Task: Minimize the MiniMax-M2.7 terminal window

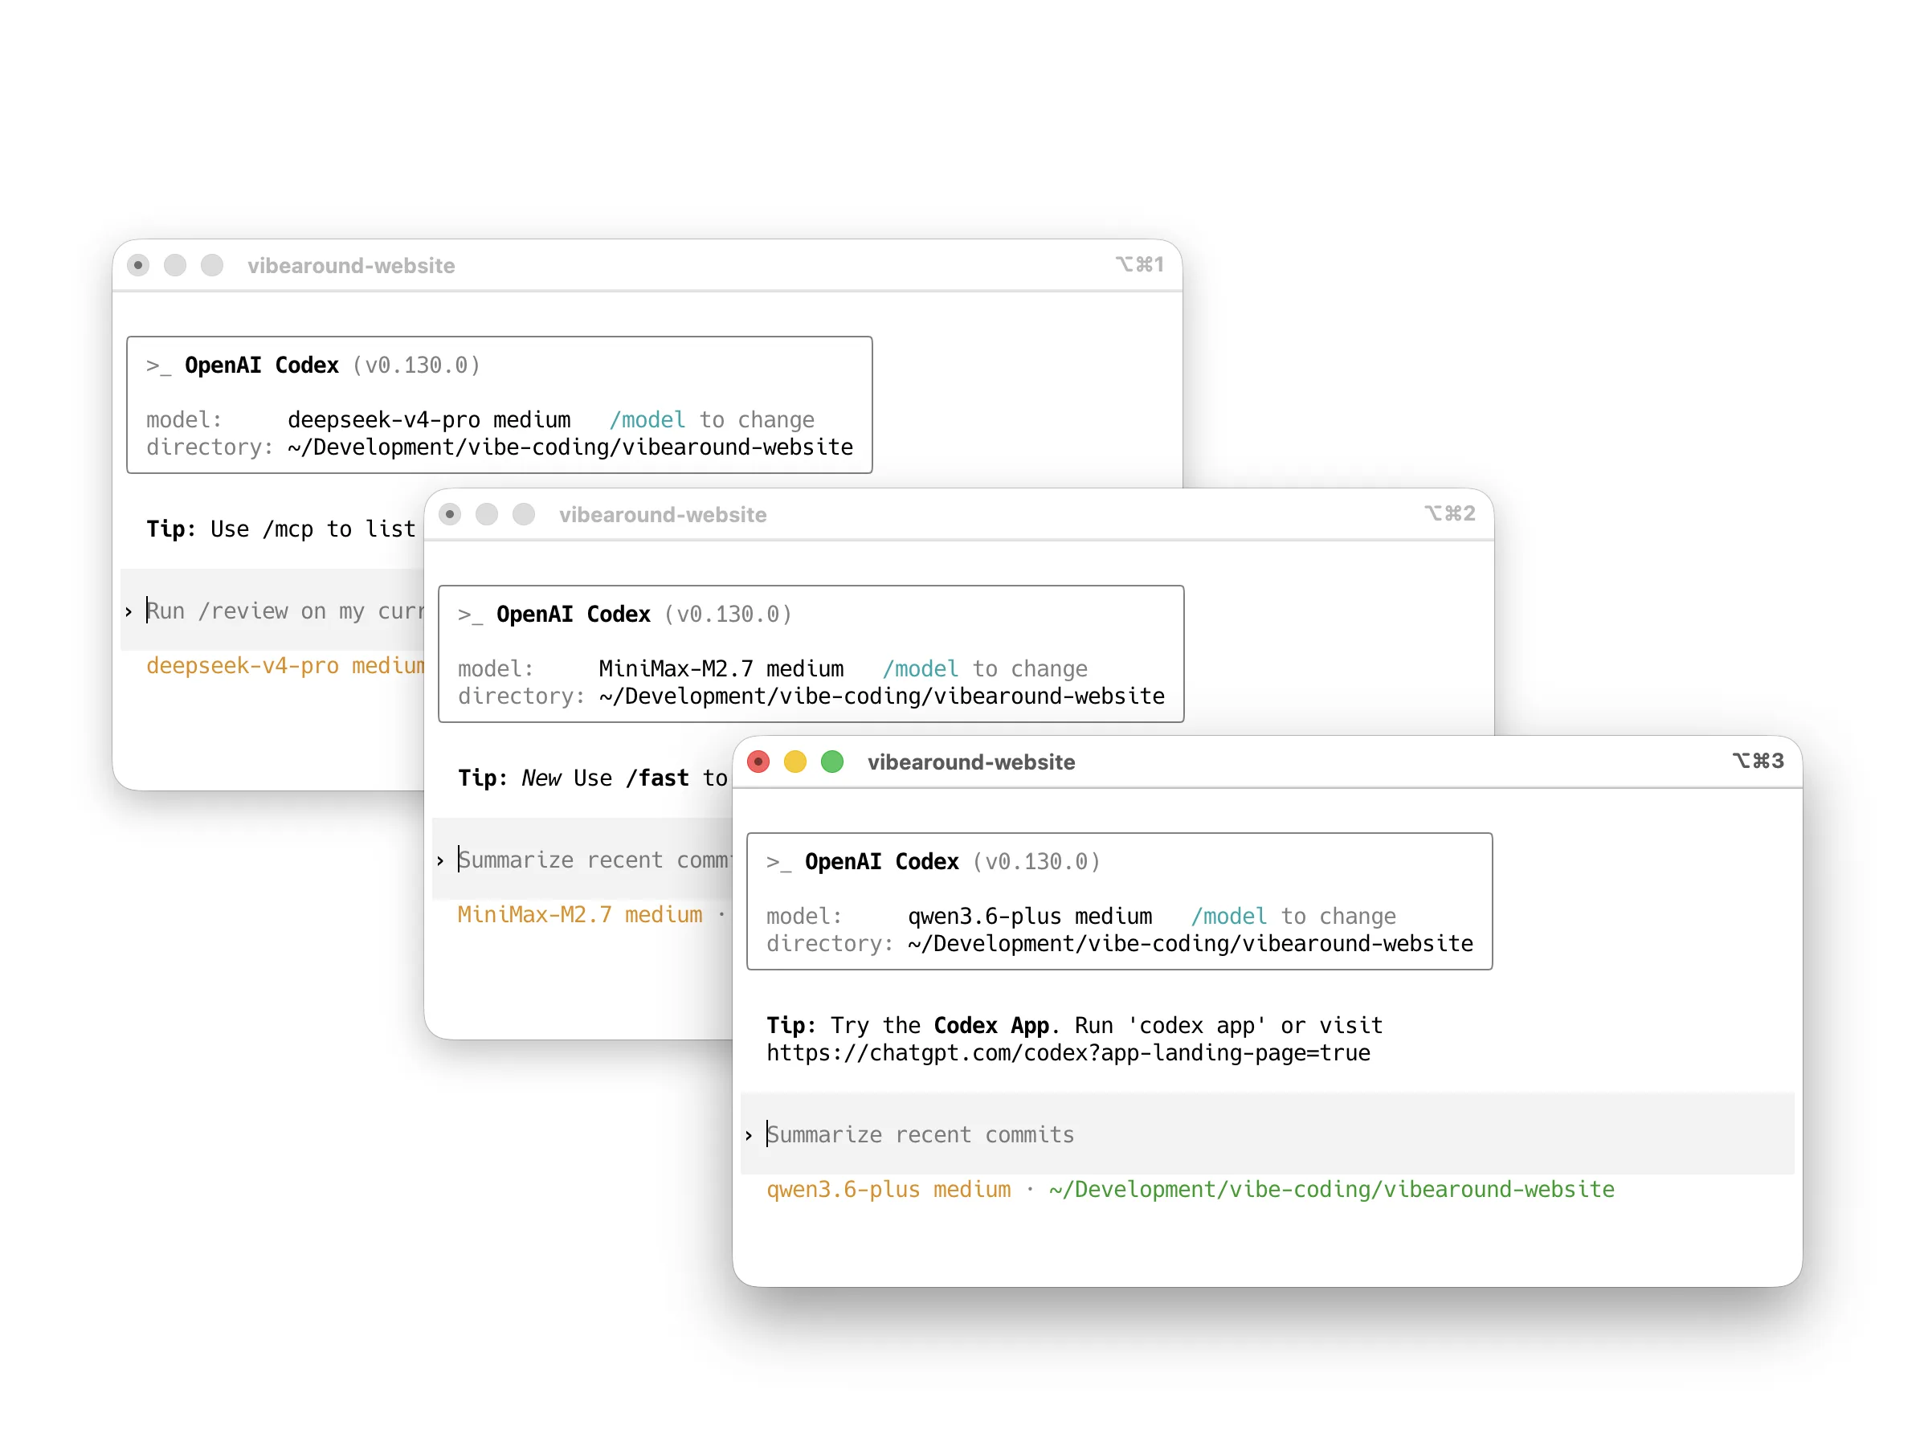Action: [x=486, y=514]
